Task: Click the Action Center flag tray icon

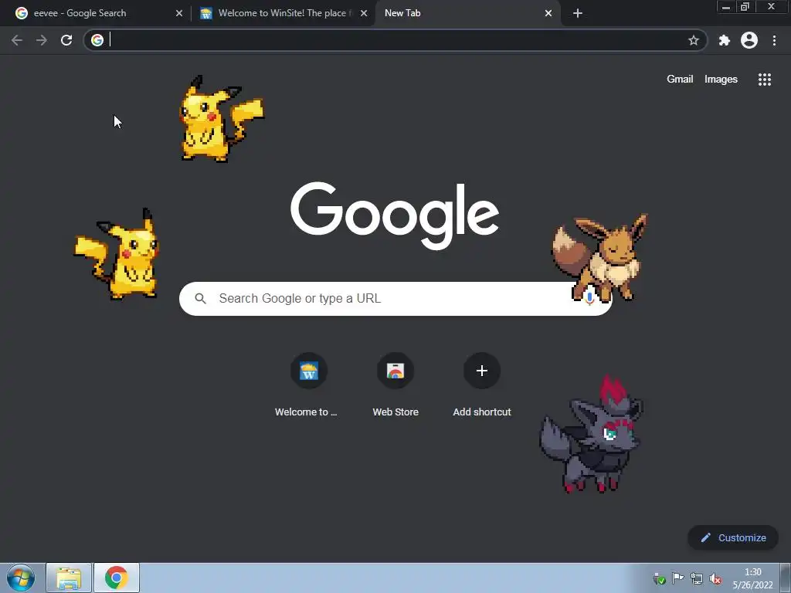Action: click(x=678, y=578)
